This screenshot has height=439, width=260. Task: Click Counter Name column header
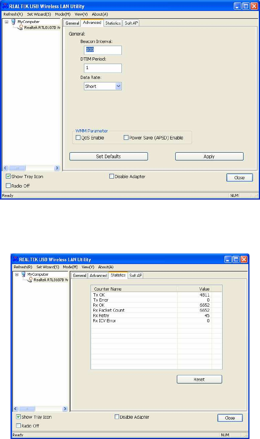[134, 289]
